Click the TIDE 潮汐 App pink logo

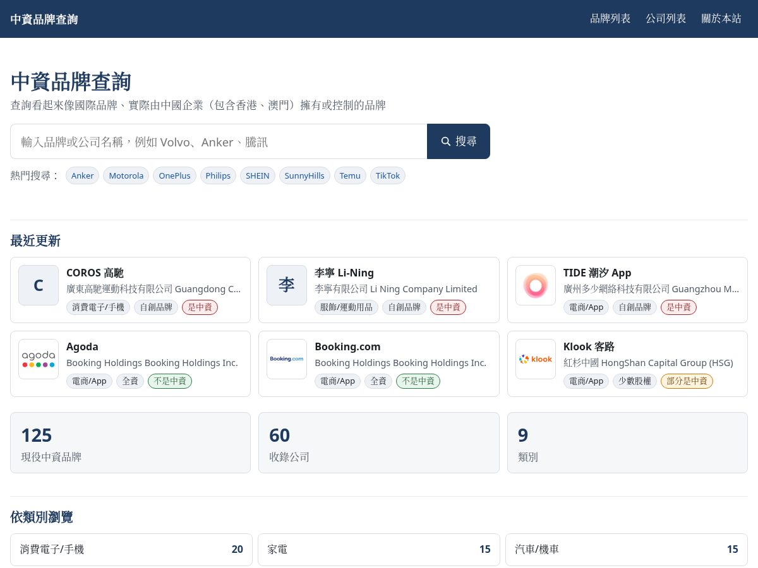(536, 285)
